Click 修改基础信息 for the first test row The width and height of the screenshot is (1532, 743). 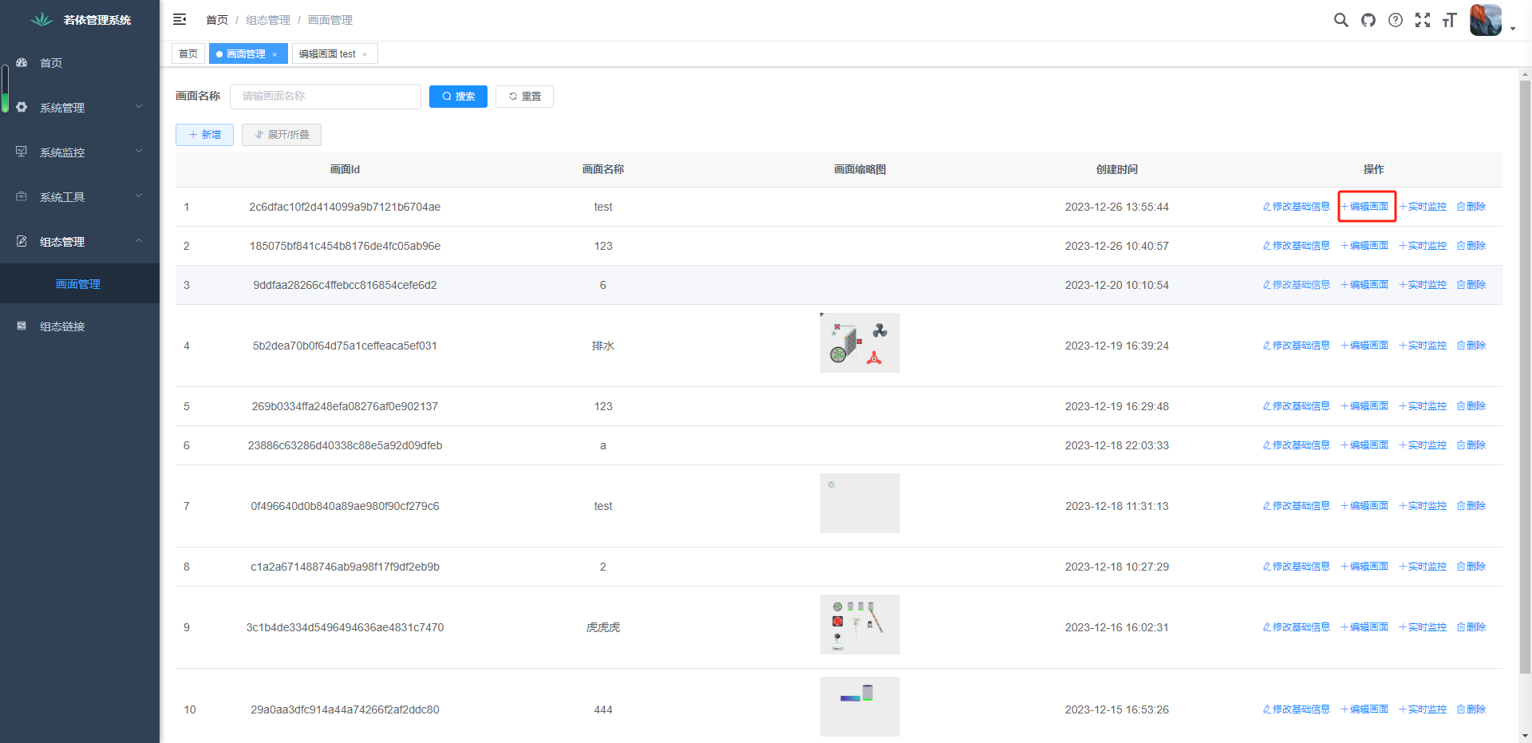[1297, 207]
